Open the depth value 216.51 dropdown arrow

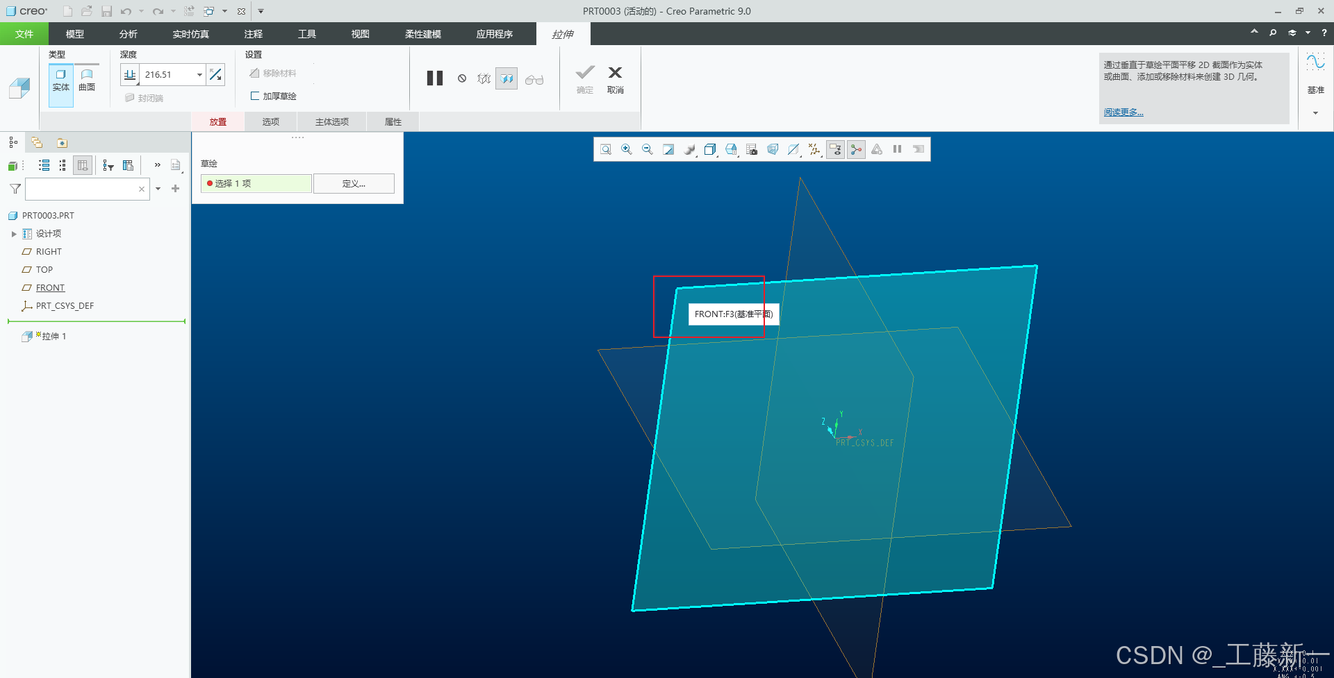199,74
